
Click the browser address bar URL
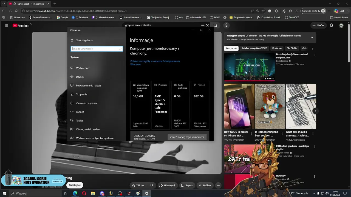click(77, 11)
